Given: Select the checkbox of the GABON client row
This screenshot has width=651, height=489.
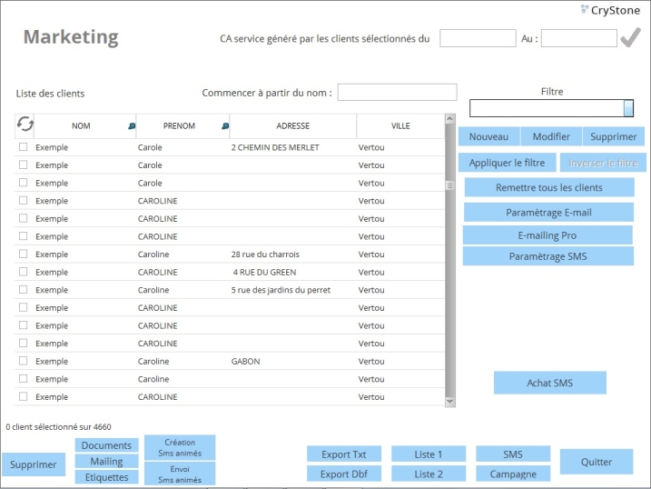Looking at the screenshot, I should pyautogui.click(x=24, y=361).
